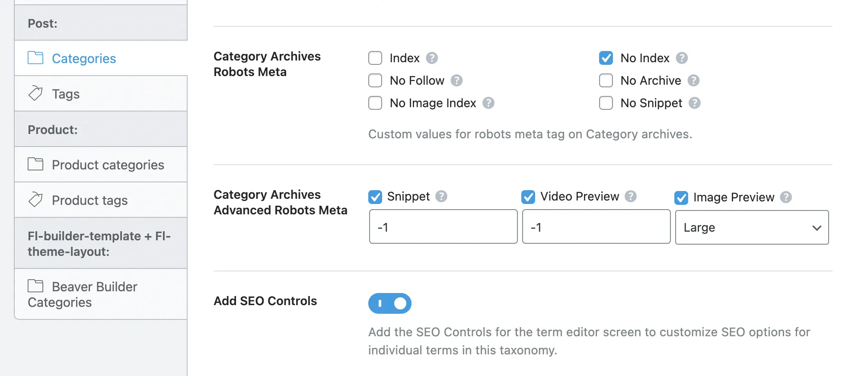Click help icon next to Snippet checkbox
Image resolution: width=855 pixels, height=376 pixels.
[x=441, y=196]
